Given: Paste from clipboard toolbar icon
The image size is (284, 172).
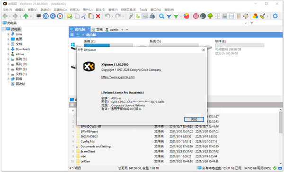Looking at the screenshot, I should click(x=90, y=16).
